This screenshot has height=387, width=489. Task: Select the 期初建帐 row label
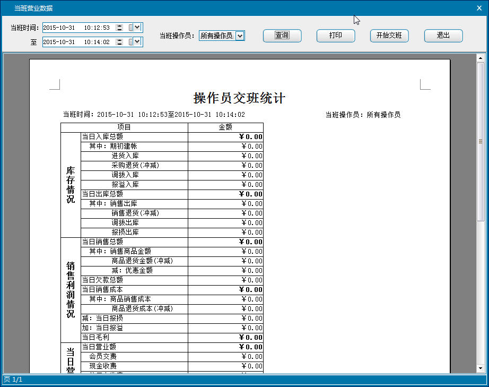tap(124, 147)
